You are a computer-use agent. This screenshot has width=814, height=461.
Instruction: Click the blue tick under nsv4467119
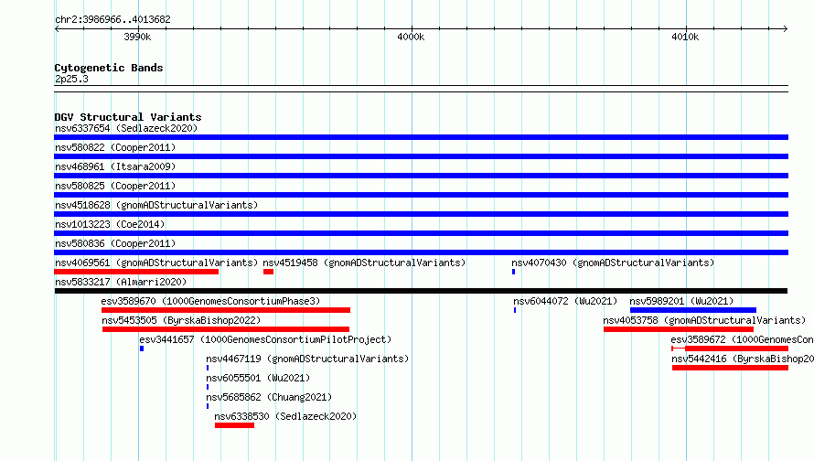pos(208,368)
